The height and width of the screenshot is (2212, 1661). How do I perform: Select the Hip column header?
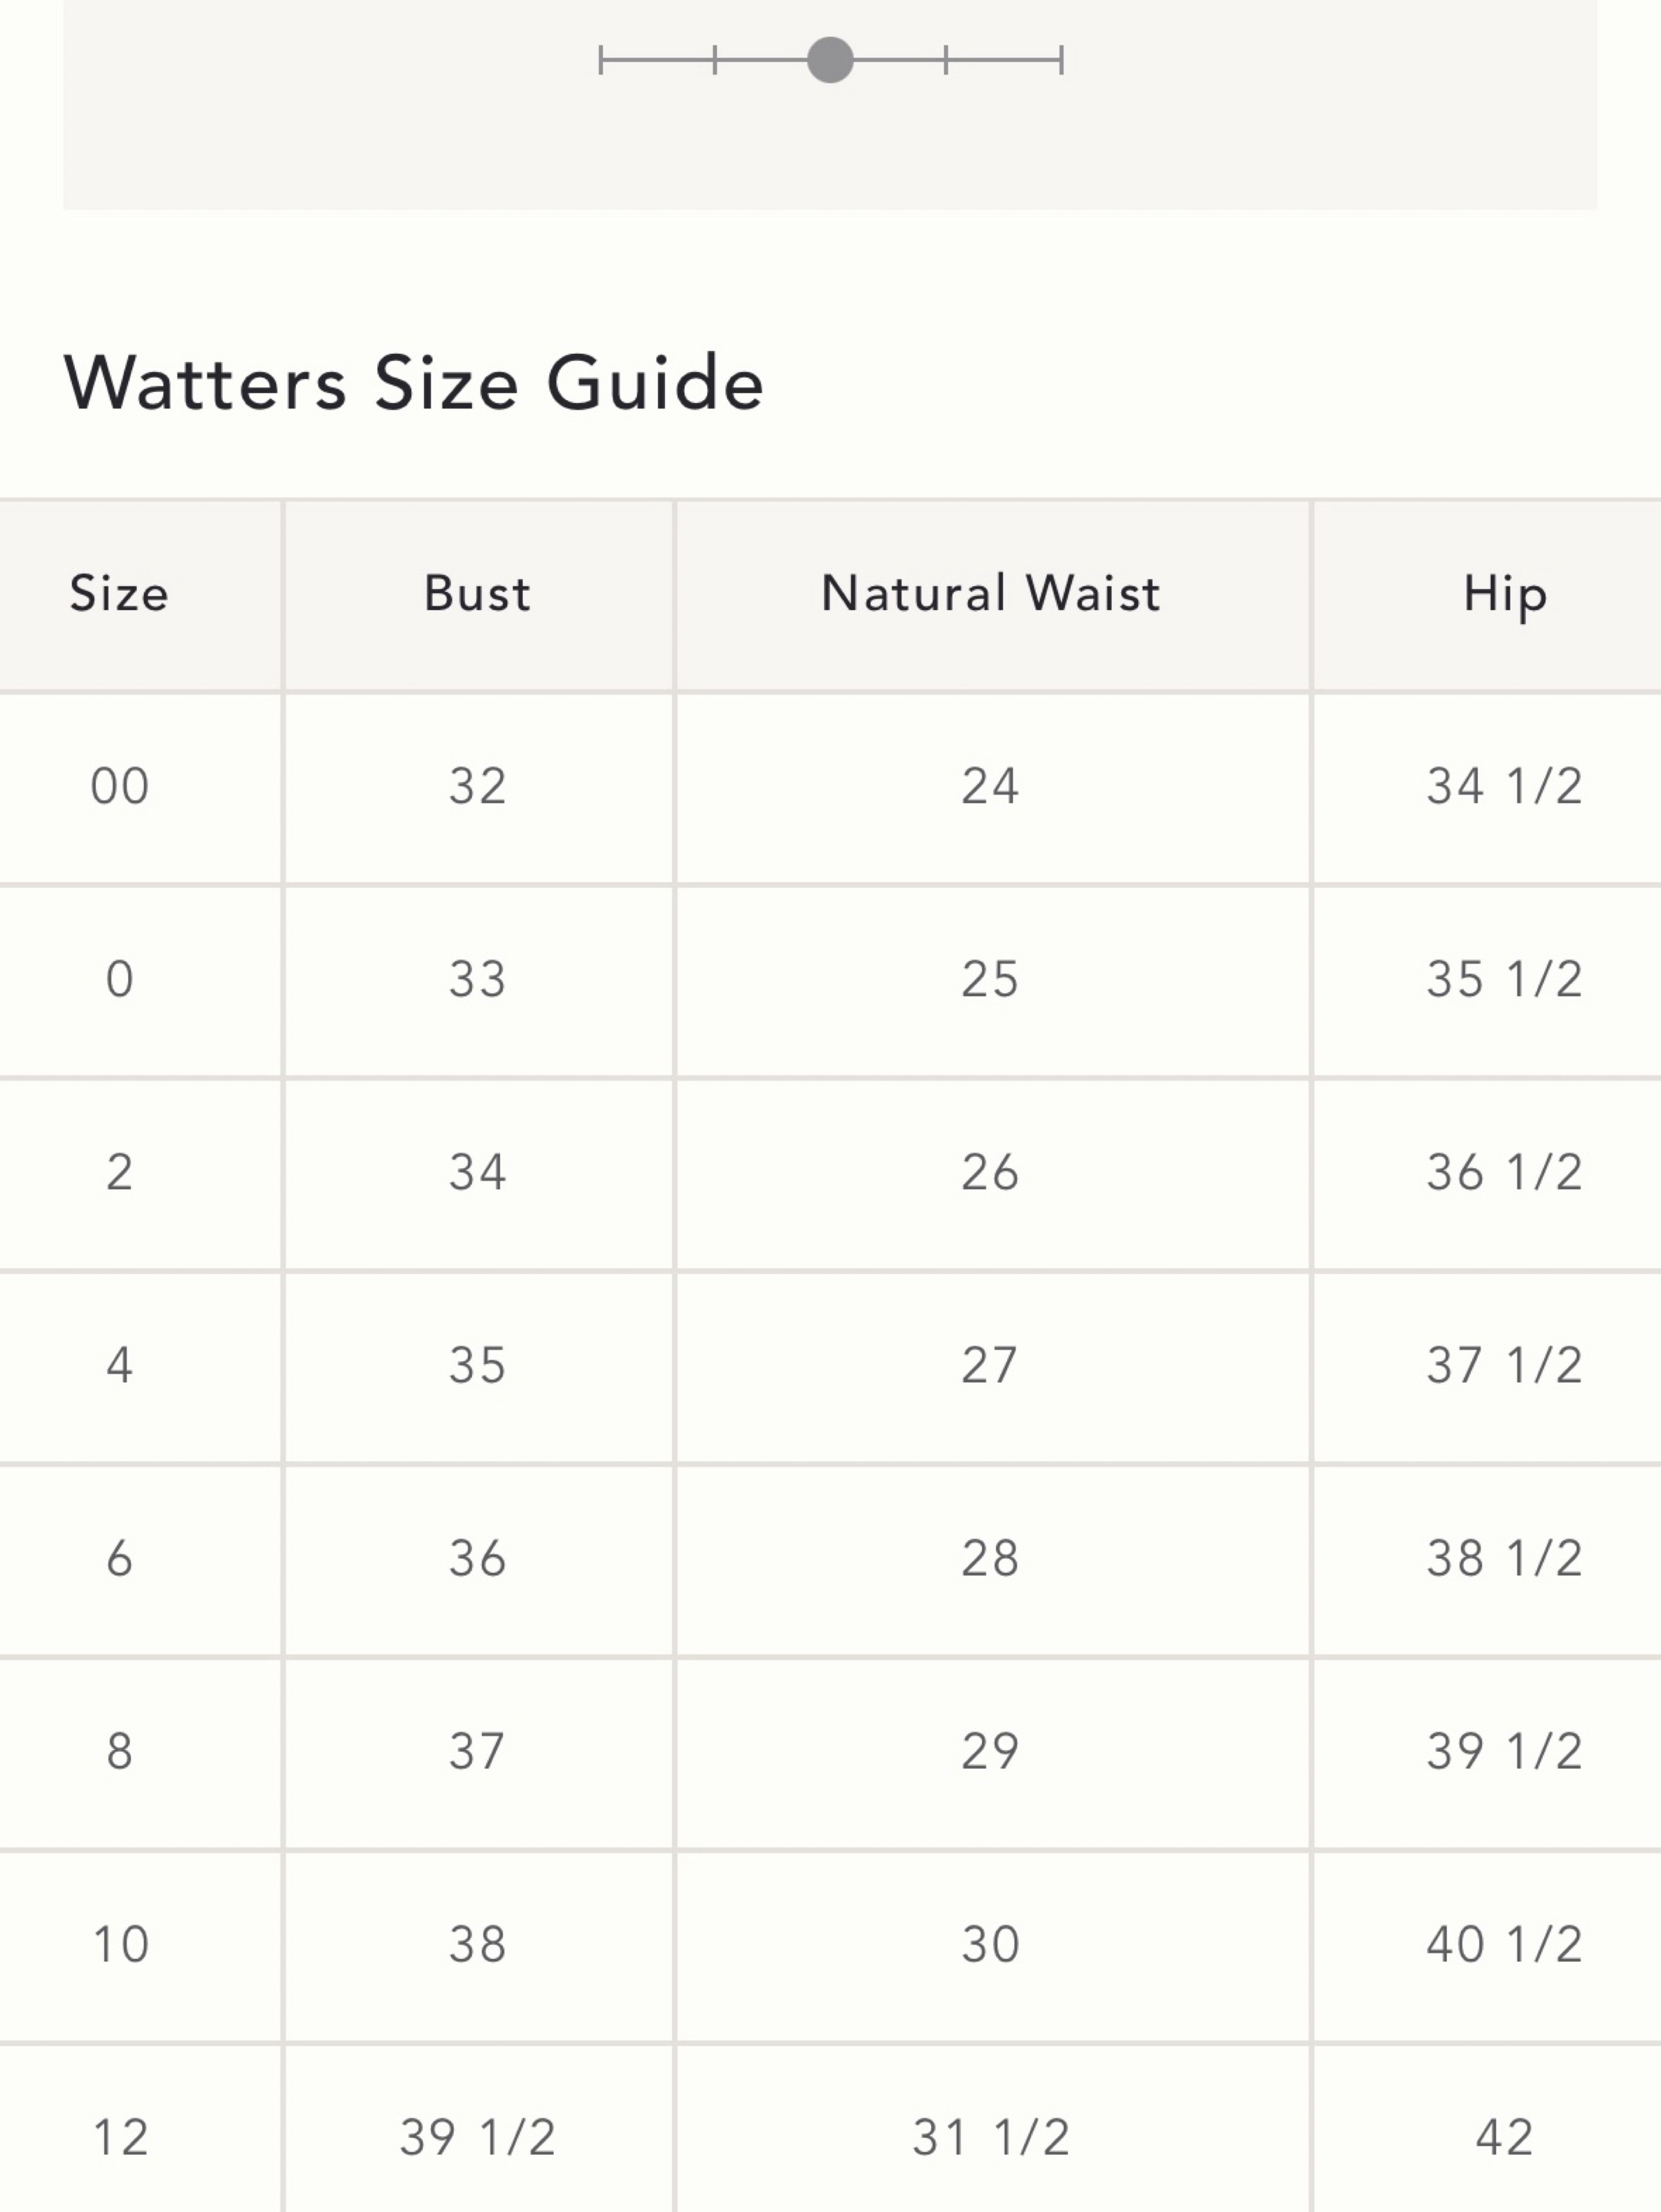[1505, 595]
